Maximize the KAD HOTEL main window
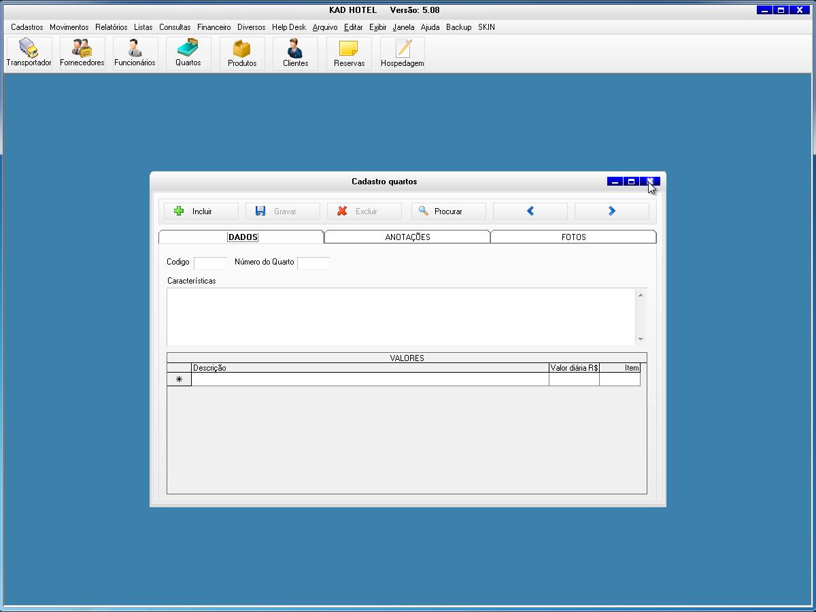Image resolution: width=816 pixels, height=612 pixels. (781, 10)
